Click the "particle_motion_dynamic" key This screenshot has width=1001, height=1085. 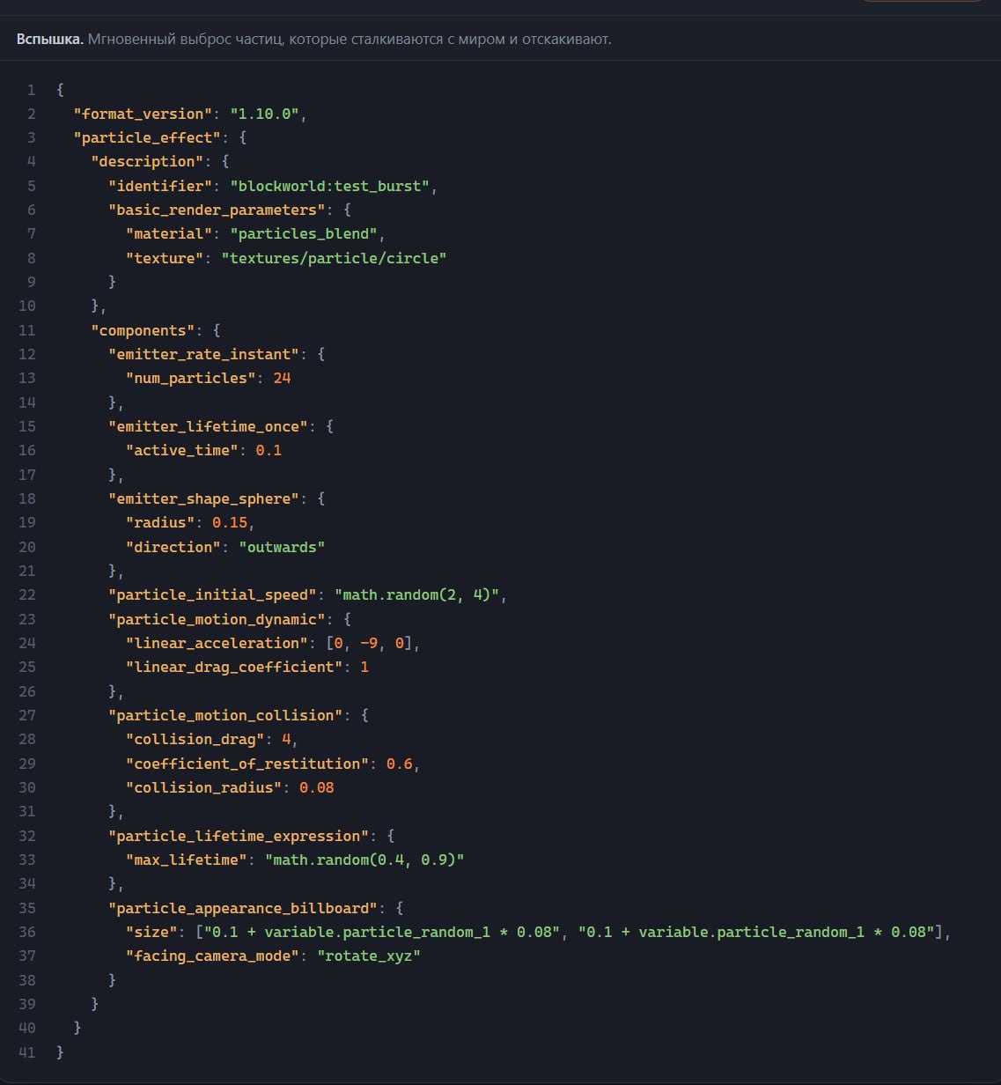coord(217,619)
